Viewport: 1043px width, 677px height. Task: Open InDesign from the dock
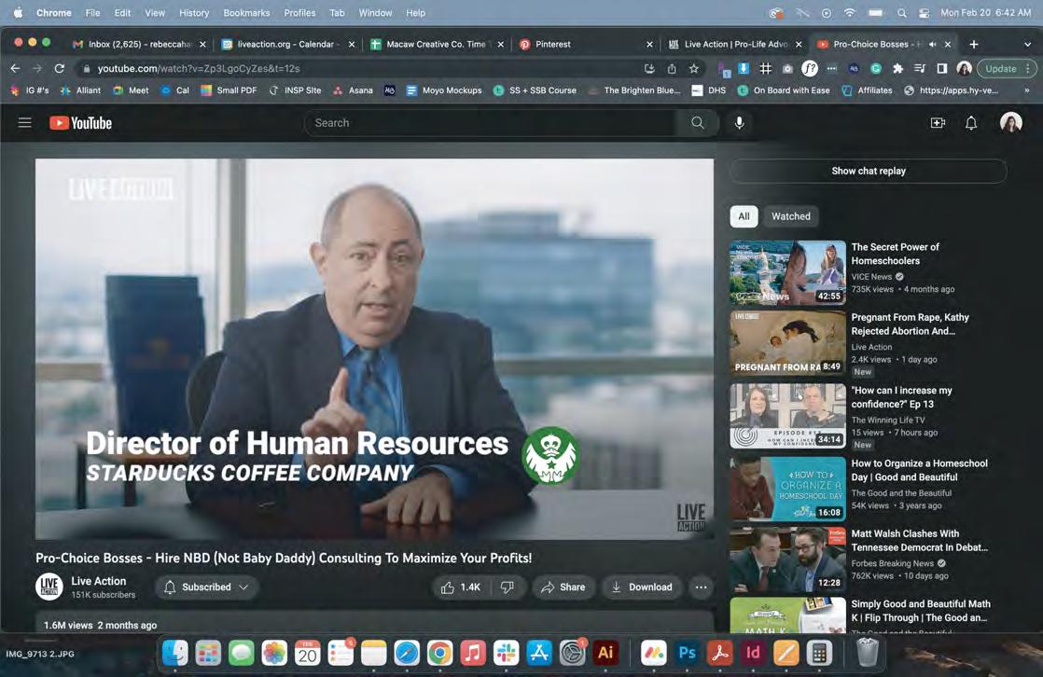[753, 653]
